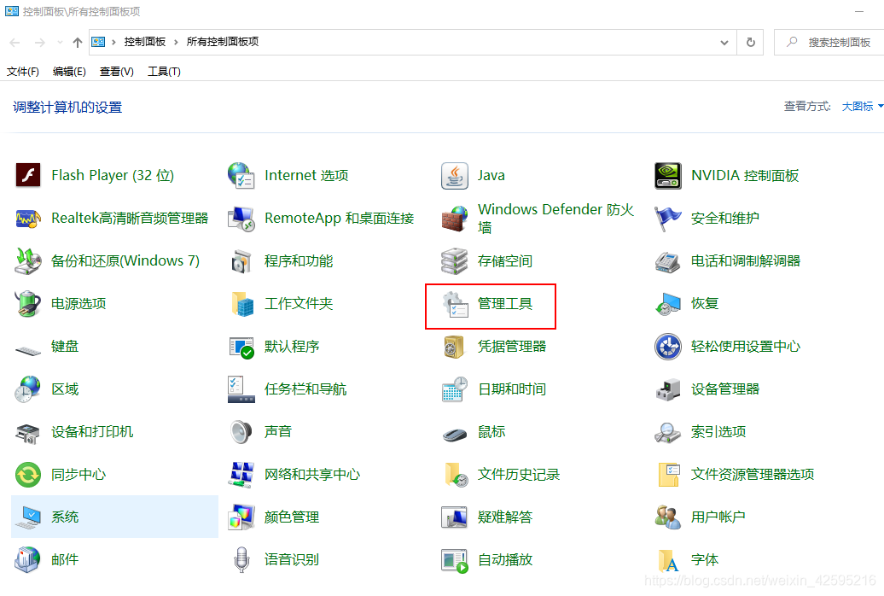Open the Flash Player (32 位) icon
This screenshot has height=596, width=884.
[28, 176]
